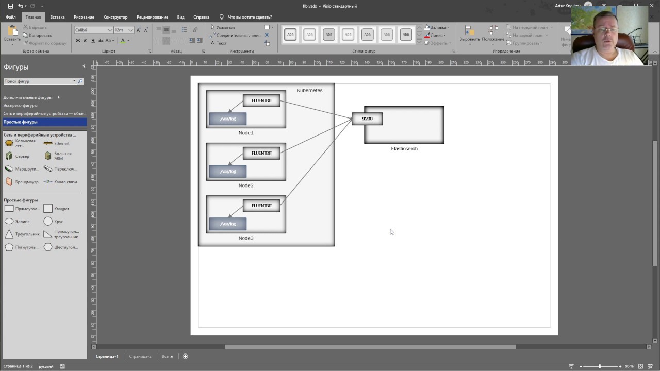660x371 pixels.
Task: Toggle right text alignment
Action: coord(174,40)
